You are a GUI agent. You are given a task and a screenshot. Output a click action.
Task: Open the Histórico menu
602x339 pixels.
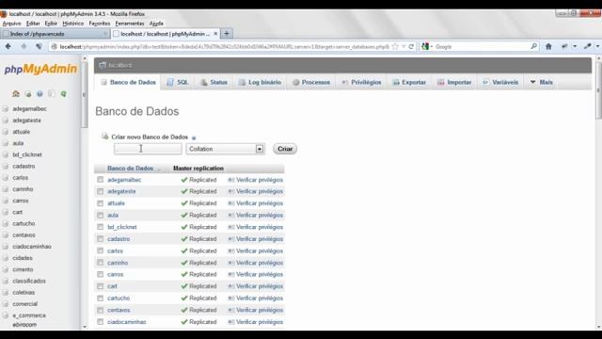pos(73,24)
